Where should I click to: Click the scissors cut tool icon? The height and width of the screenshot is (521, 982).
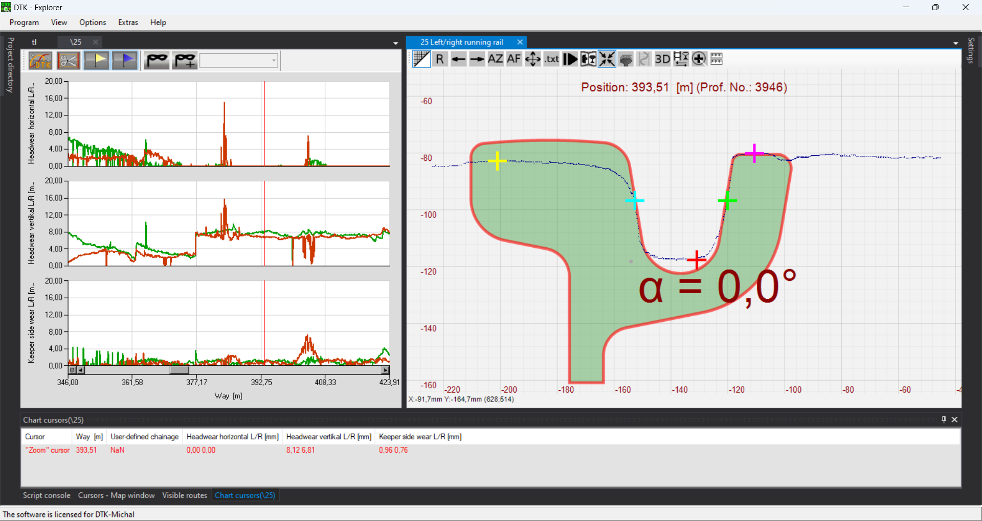click(68, 61)
